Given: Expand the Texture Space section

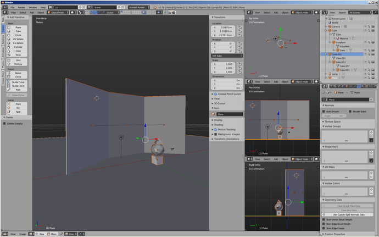Looking at the screenshot, I should [x=332, y=122].
